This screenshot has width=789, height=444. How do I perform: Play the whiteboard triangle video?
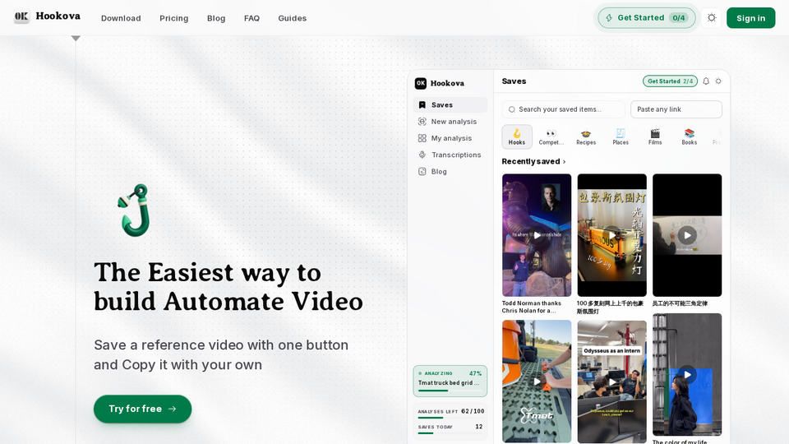pyautogui.click(x=687, y=235)
